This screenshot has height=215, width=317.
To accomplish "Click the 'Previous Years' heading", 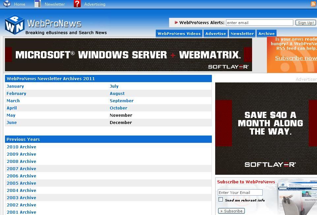I will click(23, 139).
